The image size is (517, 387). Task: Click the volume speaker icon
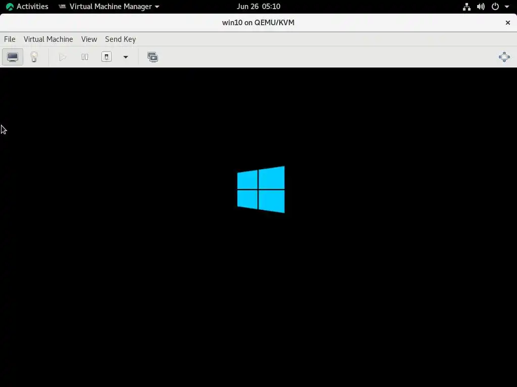[481, 7]
